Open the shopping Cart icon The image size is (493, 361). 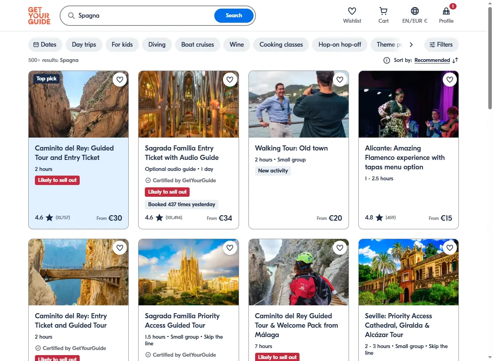[x=383, y=11]
